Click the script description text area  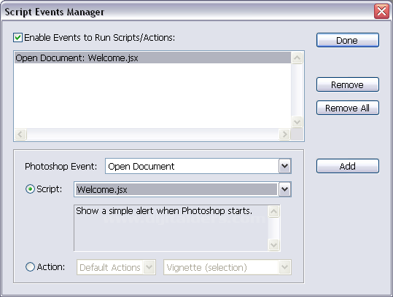[x=171, y=228]
